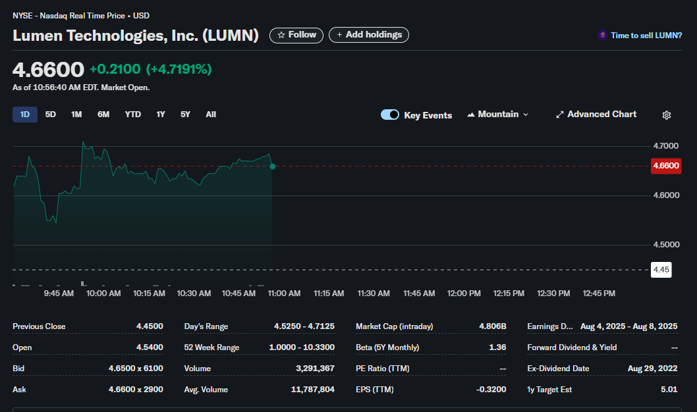The image size is (697, 412).
Task: Click the green current price dot on chart
Action: point(273,167)
